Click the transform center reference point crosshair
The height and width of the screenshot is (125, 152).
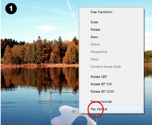coord(73,111)
